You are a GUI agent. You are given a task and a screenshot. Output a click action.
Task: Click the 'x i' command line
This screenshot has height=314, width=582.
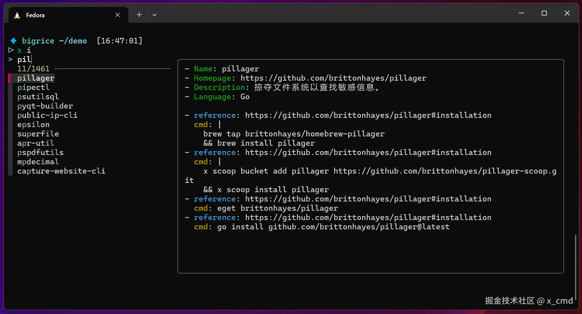click(24, 50)
